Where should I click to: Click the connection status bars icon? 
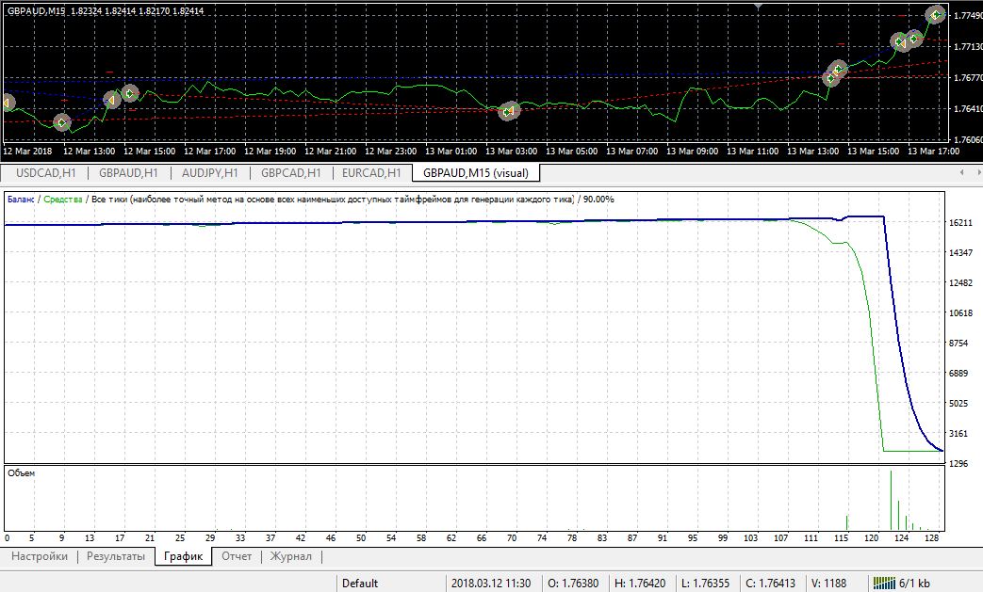pyautogui.click(x=884, y=584)
